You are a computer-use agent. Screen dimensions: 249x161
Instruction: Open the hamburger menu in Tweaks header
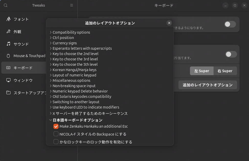[x=72, y=5]
